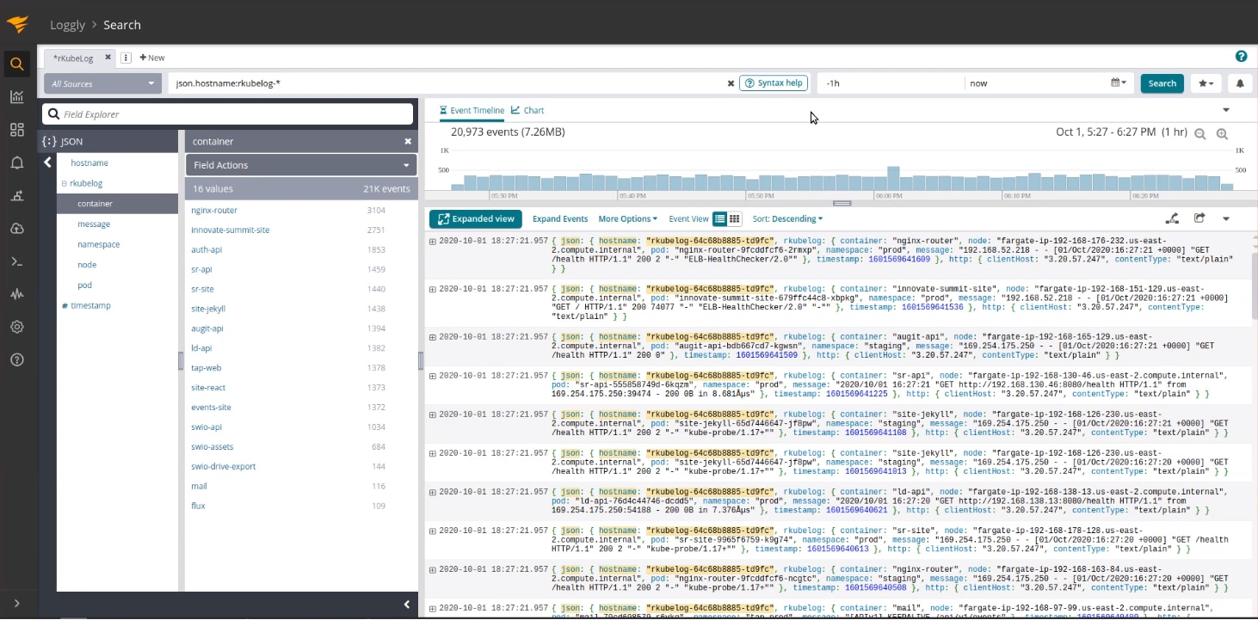Click the Alerts bell in the sidebar

click(16, 163)
